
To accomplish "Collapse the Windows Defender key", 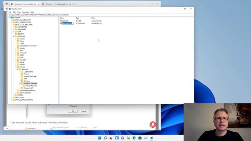I will pyautogui.click(x=20, y=83).
